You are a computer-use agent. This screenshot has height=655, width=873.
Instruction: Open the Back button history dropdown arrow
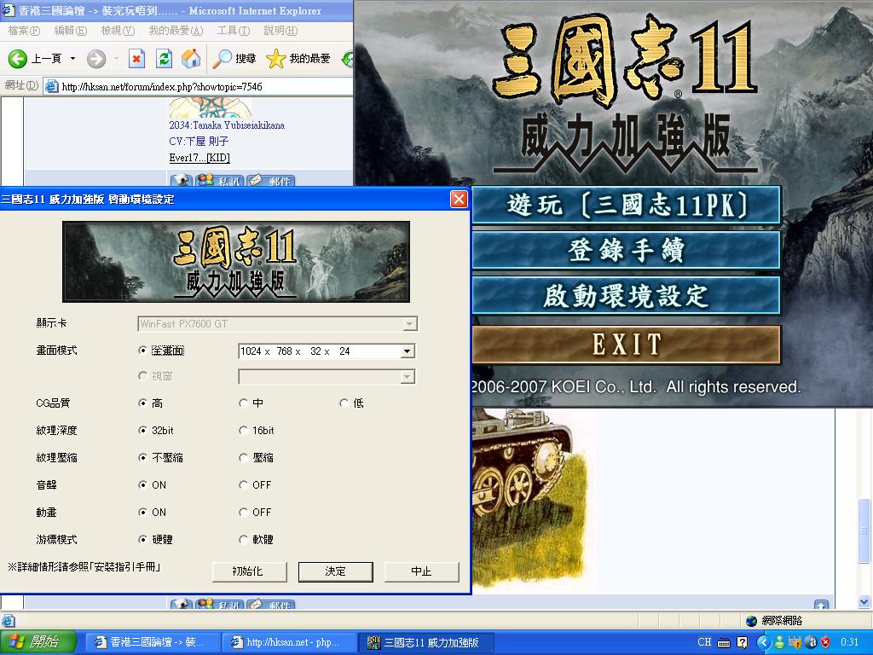tap(72, 59)
